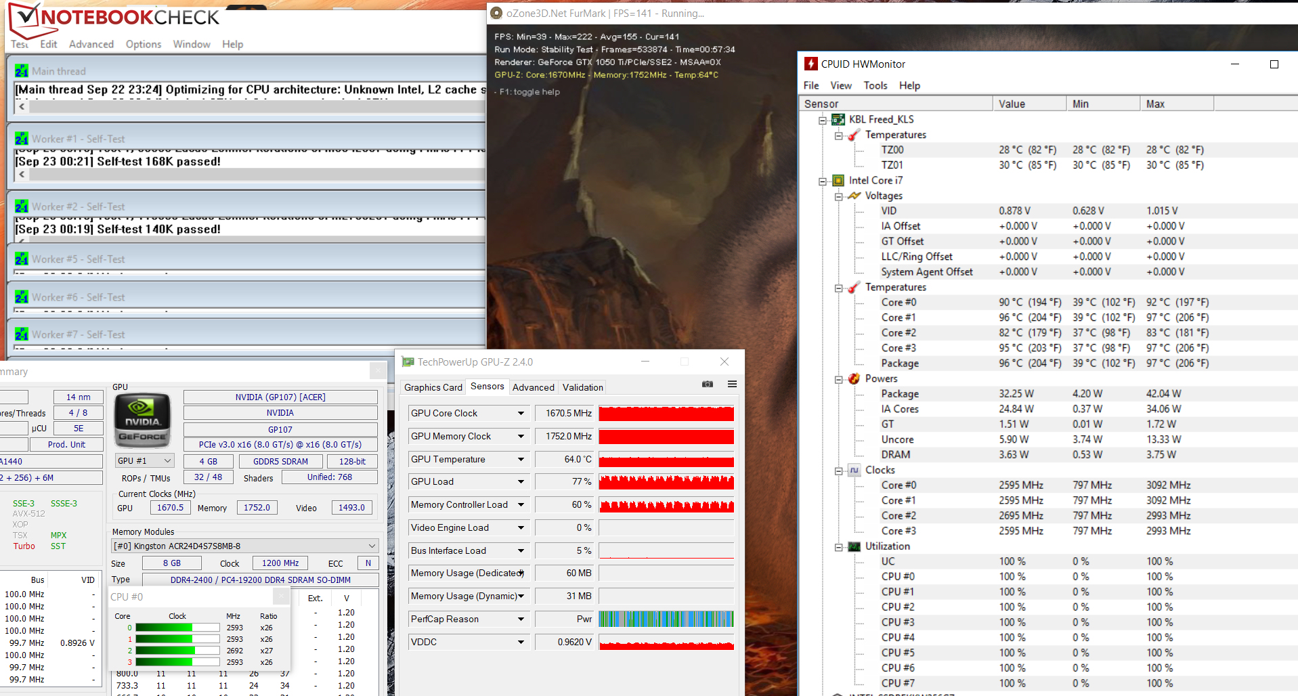Screen dimensions: 1298x696
Task: Open the VDDC sensor dropdown
Action: (521, 642)
